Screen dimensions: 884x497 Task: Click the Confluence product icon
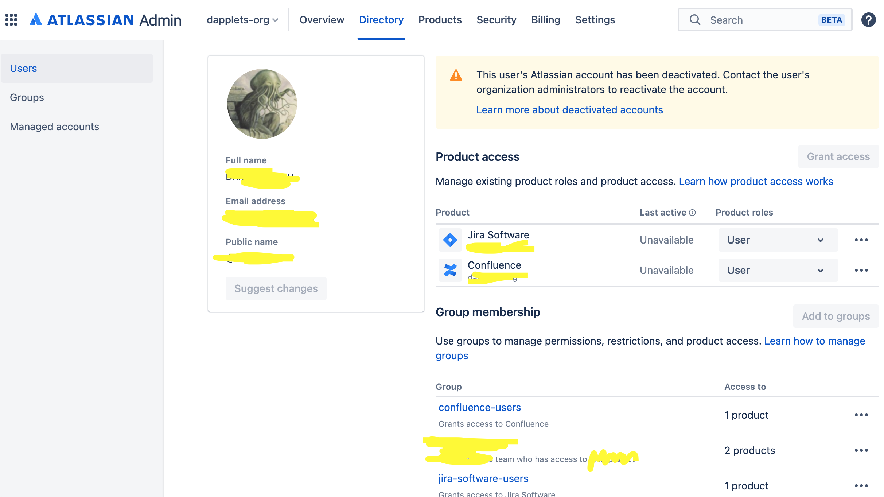(450, 270)
